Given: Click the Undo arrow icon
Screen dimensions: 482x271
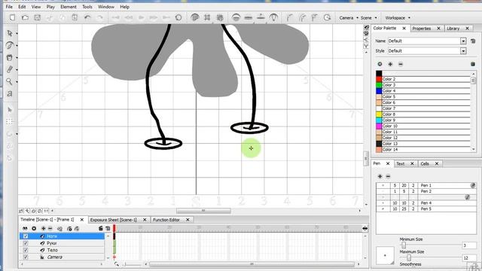Looking at the screenshot, I should pyautogui.click(x=87, y=18).
